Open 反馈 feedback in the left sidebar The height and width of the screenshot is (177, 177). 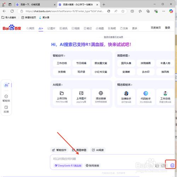tap(6, 109)
